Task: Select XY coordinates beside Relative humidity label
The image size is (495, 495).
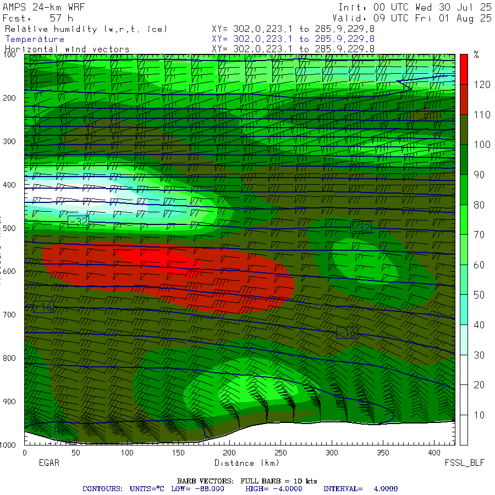Action: pyautogui.click(x=293, y=29)
